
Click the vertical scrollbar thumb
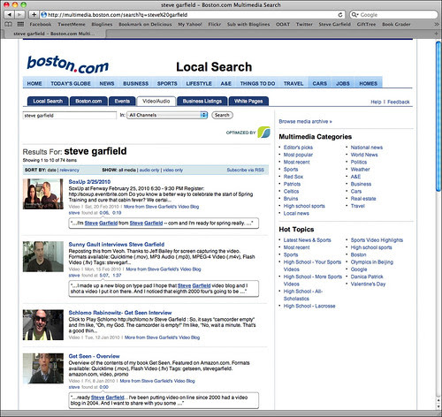click(438, 118)
